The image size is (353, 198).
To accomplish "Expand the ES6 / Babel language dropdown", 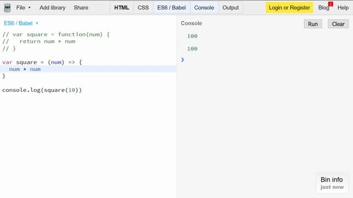I will point(21,23).
